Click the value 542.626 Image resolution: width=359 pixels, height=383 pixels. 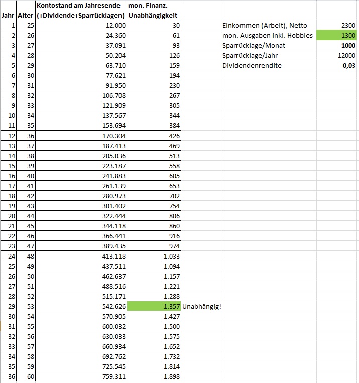81,306
